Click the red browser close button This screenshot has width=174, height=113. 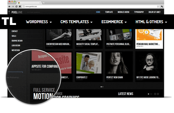pos(9,2)
